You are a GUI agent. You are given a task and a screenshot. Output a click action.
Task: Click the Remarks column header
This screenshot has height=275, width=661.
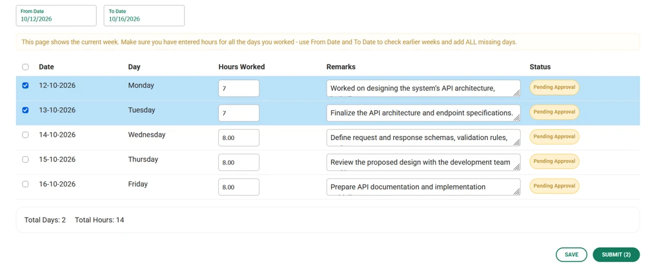point(341,67)
